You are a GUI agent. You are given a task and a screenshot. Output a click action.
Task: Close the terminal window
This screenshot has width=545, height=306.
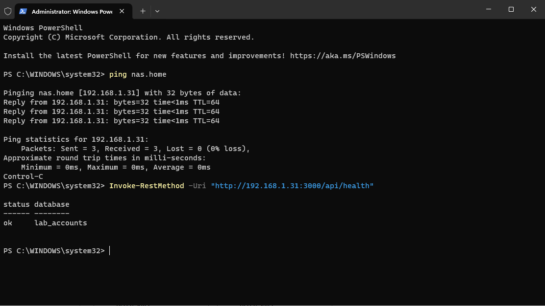click(534, 9)
